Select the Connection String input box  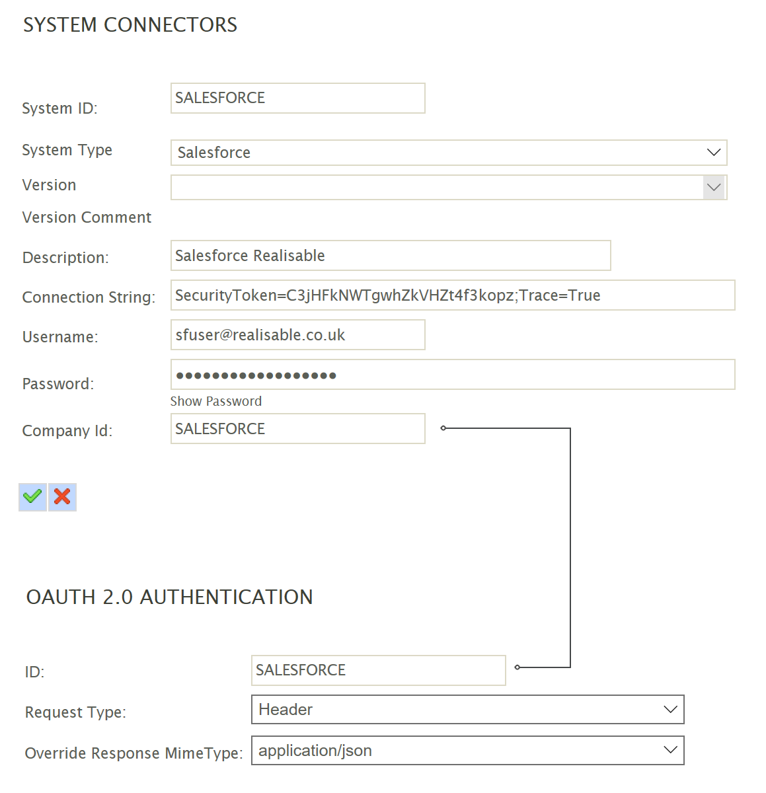452,295
